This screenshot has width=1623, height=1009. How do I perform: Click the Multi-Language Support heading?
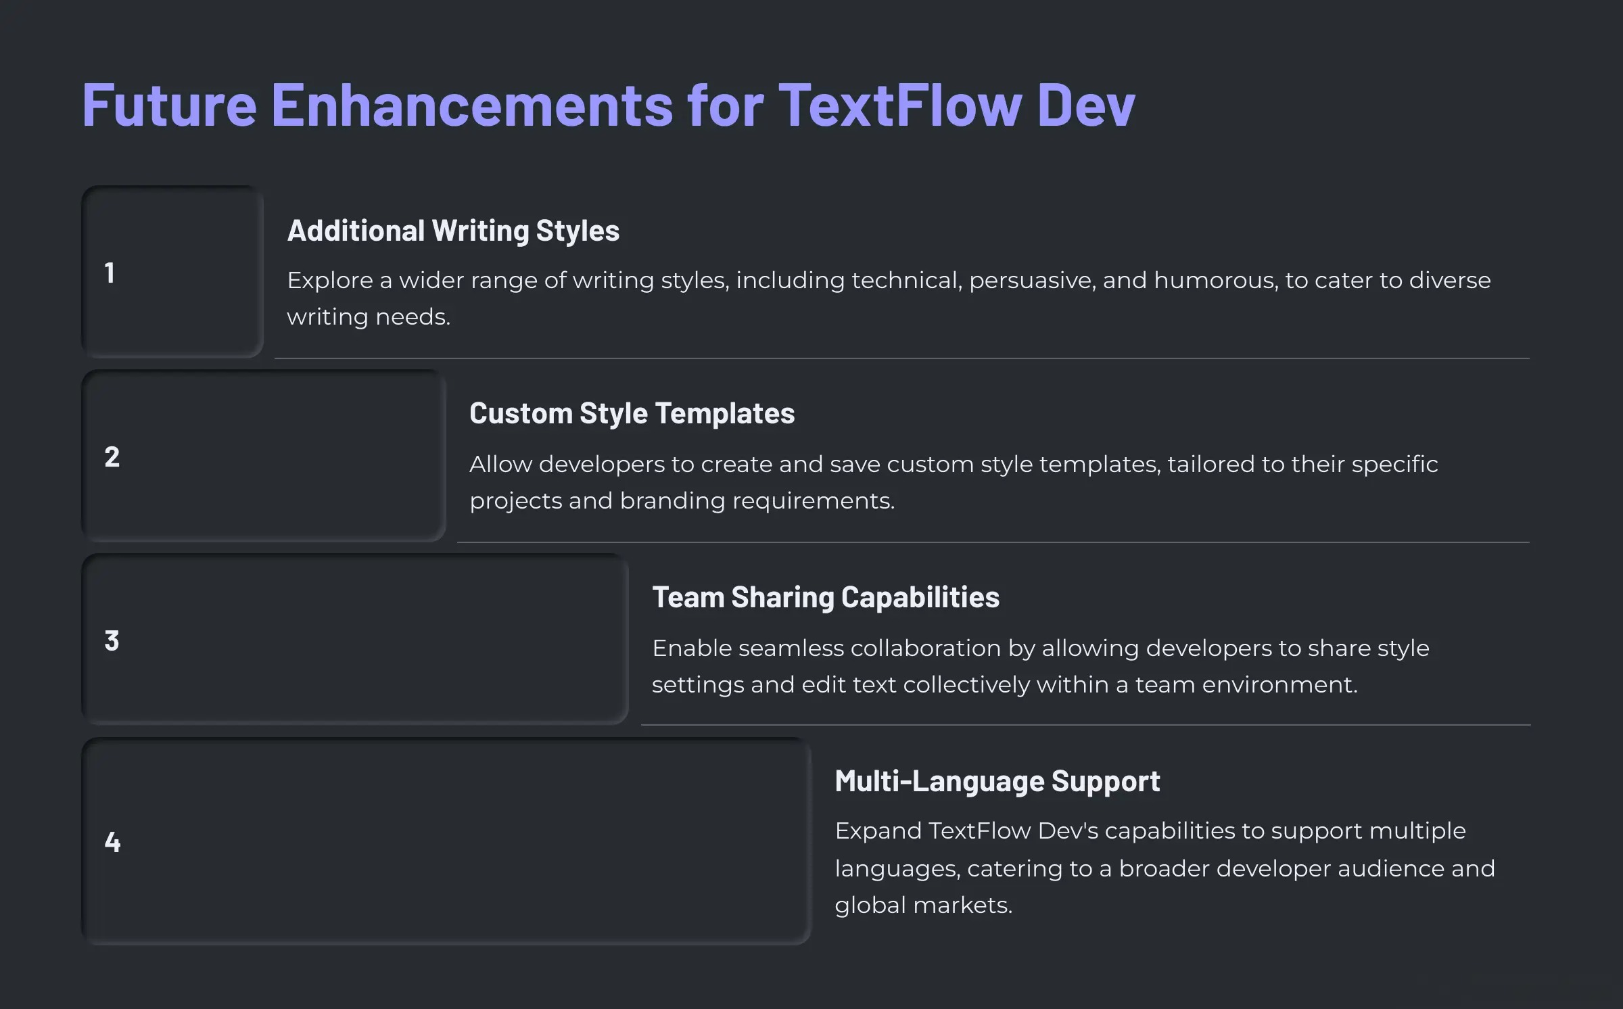tap(997, 781)
